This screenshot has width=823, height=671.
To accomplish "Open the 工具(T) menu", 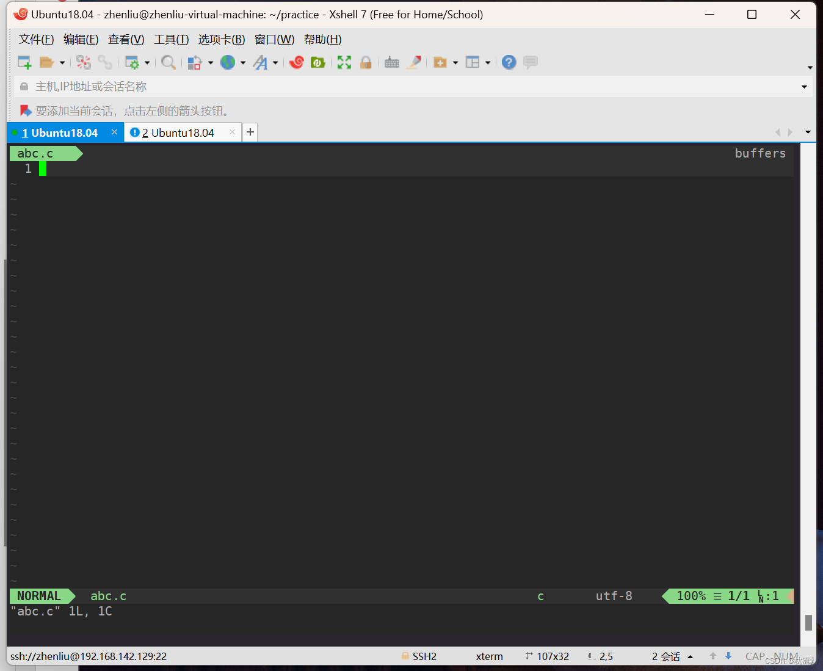I will [170, 39].
